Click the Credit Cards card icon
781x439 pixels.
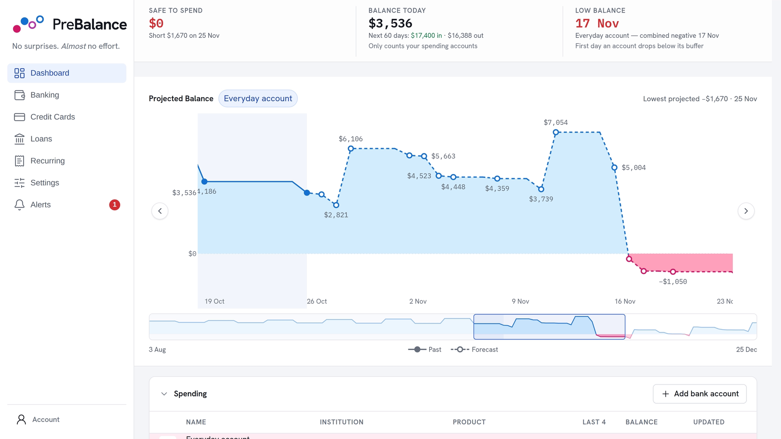[x=20, y=117]
